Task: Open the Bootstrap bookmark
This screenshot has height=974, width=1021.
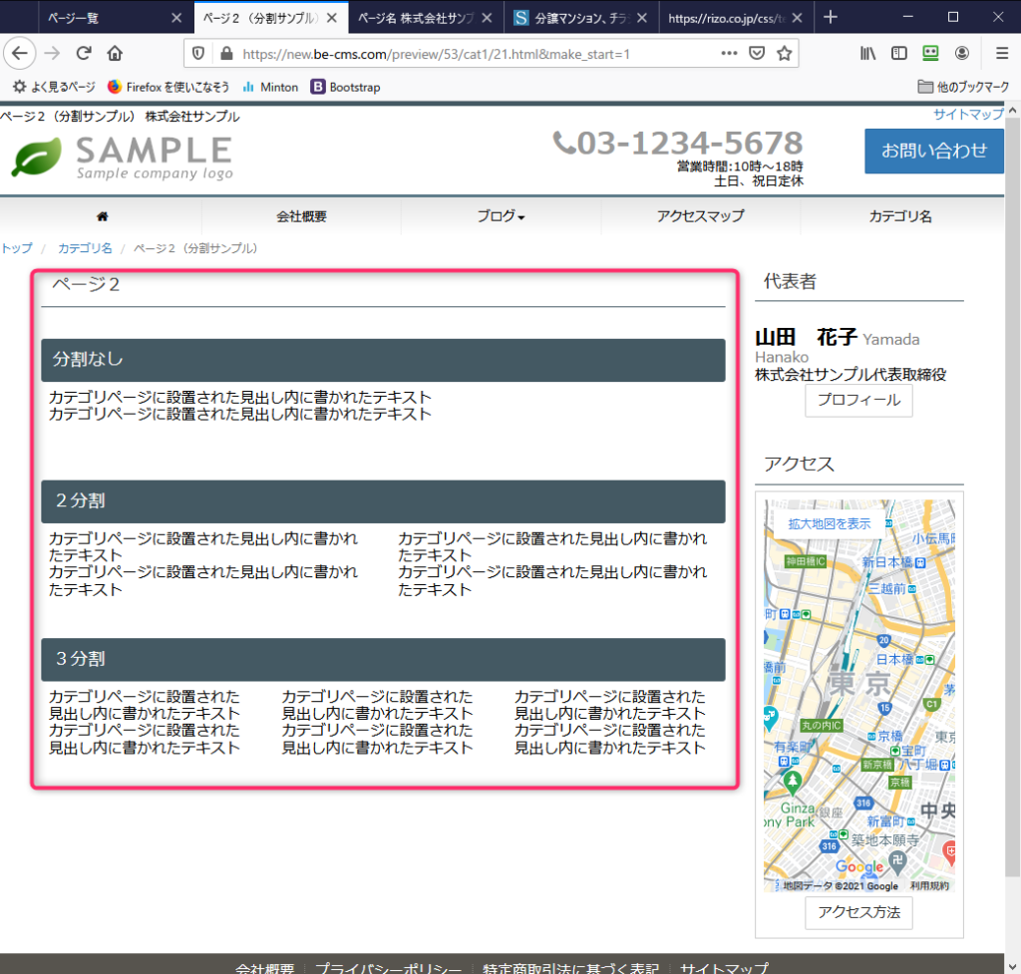Action: click(345, 87)
